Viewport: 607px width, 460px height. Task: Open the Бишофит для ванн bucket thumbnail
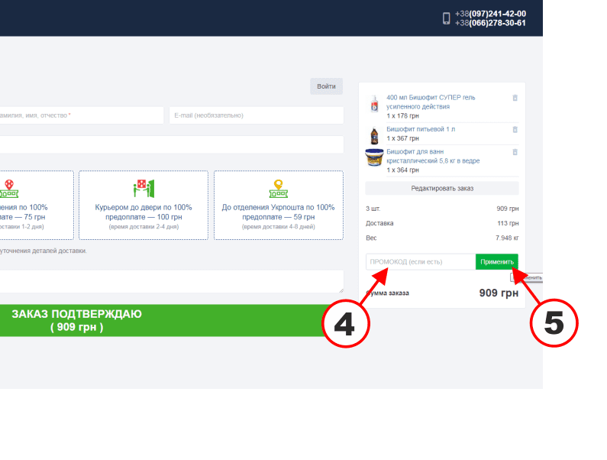click(374, 157)
